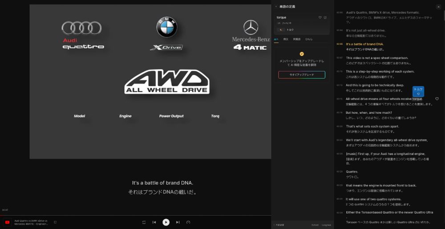Click the red video progress bar
Screen dimensions: 445x229
(x=135, y=215)
